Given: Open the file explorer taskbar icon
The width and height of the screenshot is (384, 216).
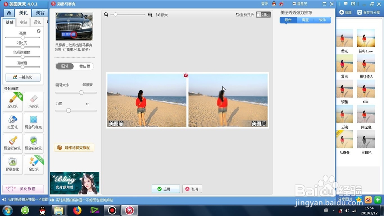Looking at the screenshot, I should [x=59, y=210].
